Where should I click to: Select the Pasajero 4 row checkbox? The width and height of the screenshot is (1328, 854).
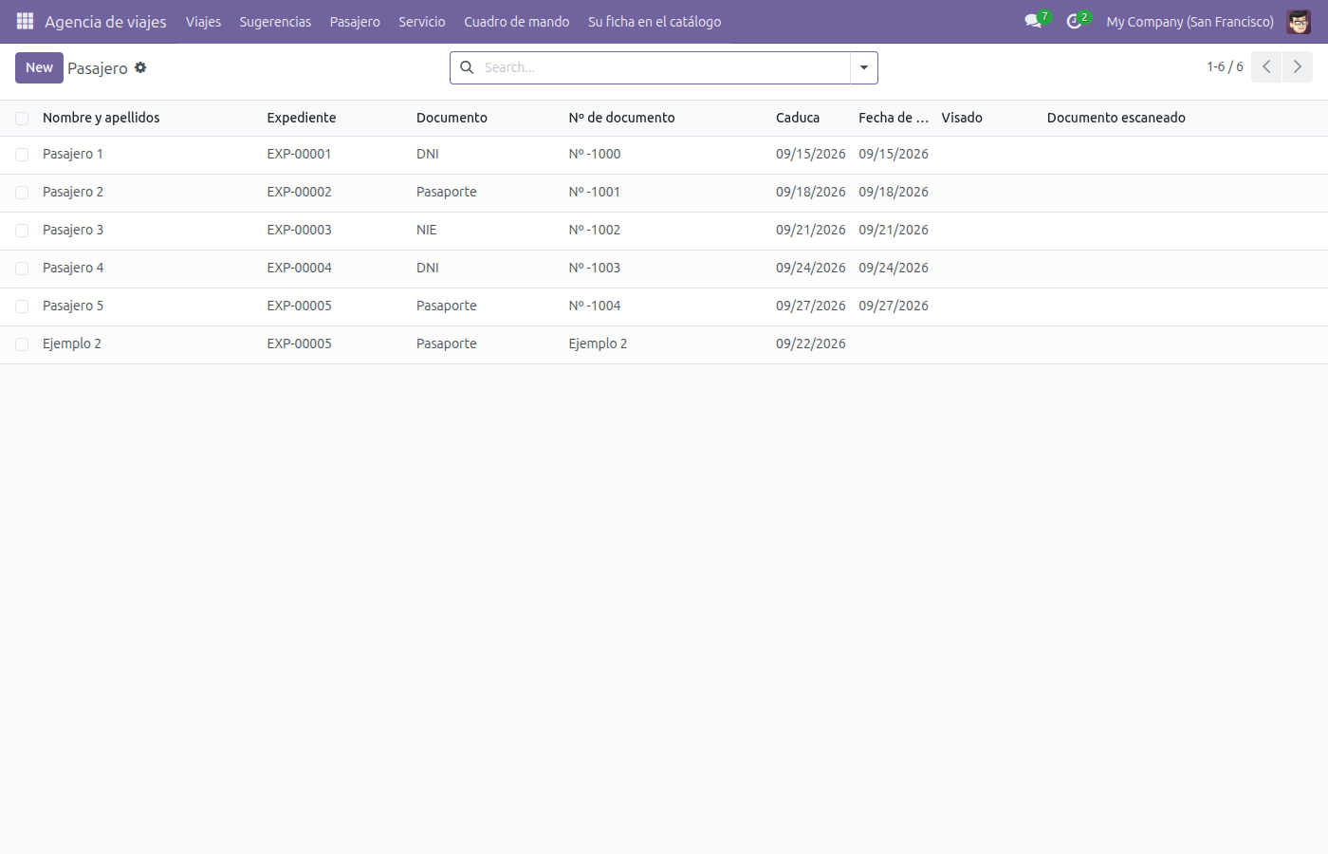pyautogui.click(x=22, y=269)
